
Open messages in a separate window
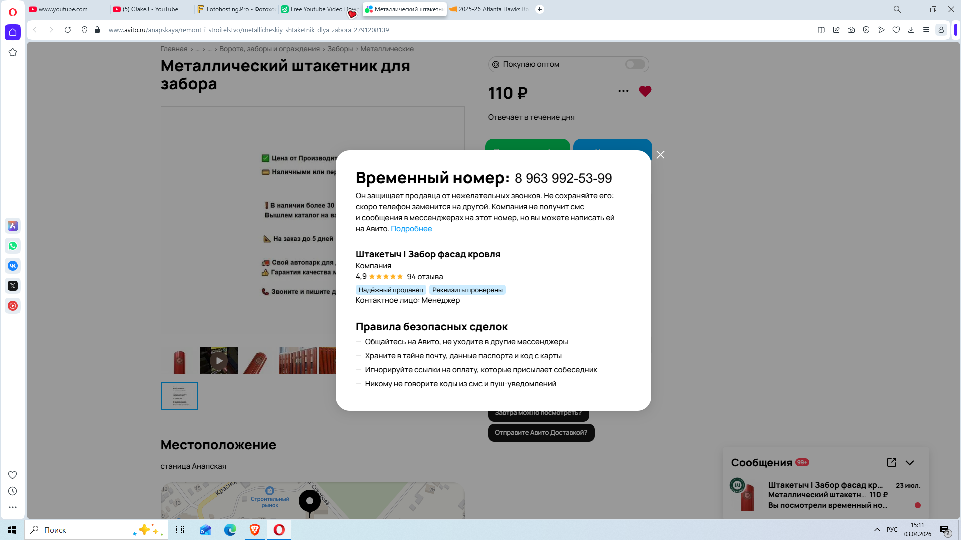point(891,462)
